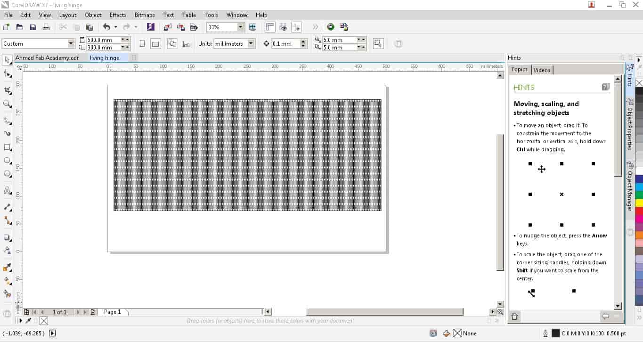Select the Ellipse tool
The width and height of the screenshot is (643, 342).
pyautogui.click(x=8, y=161)
